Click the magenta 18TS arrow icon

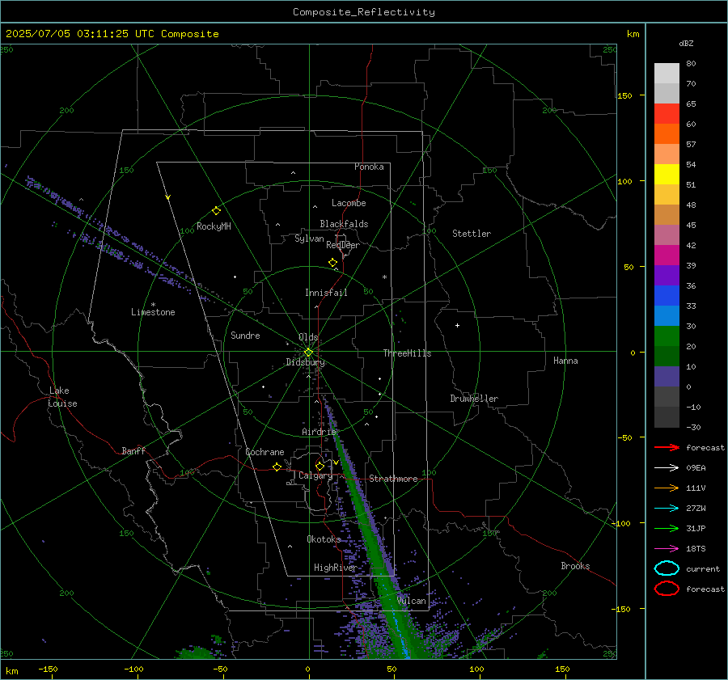667,549
